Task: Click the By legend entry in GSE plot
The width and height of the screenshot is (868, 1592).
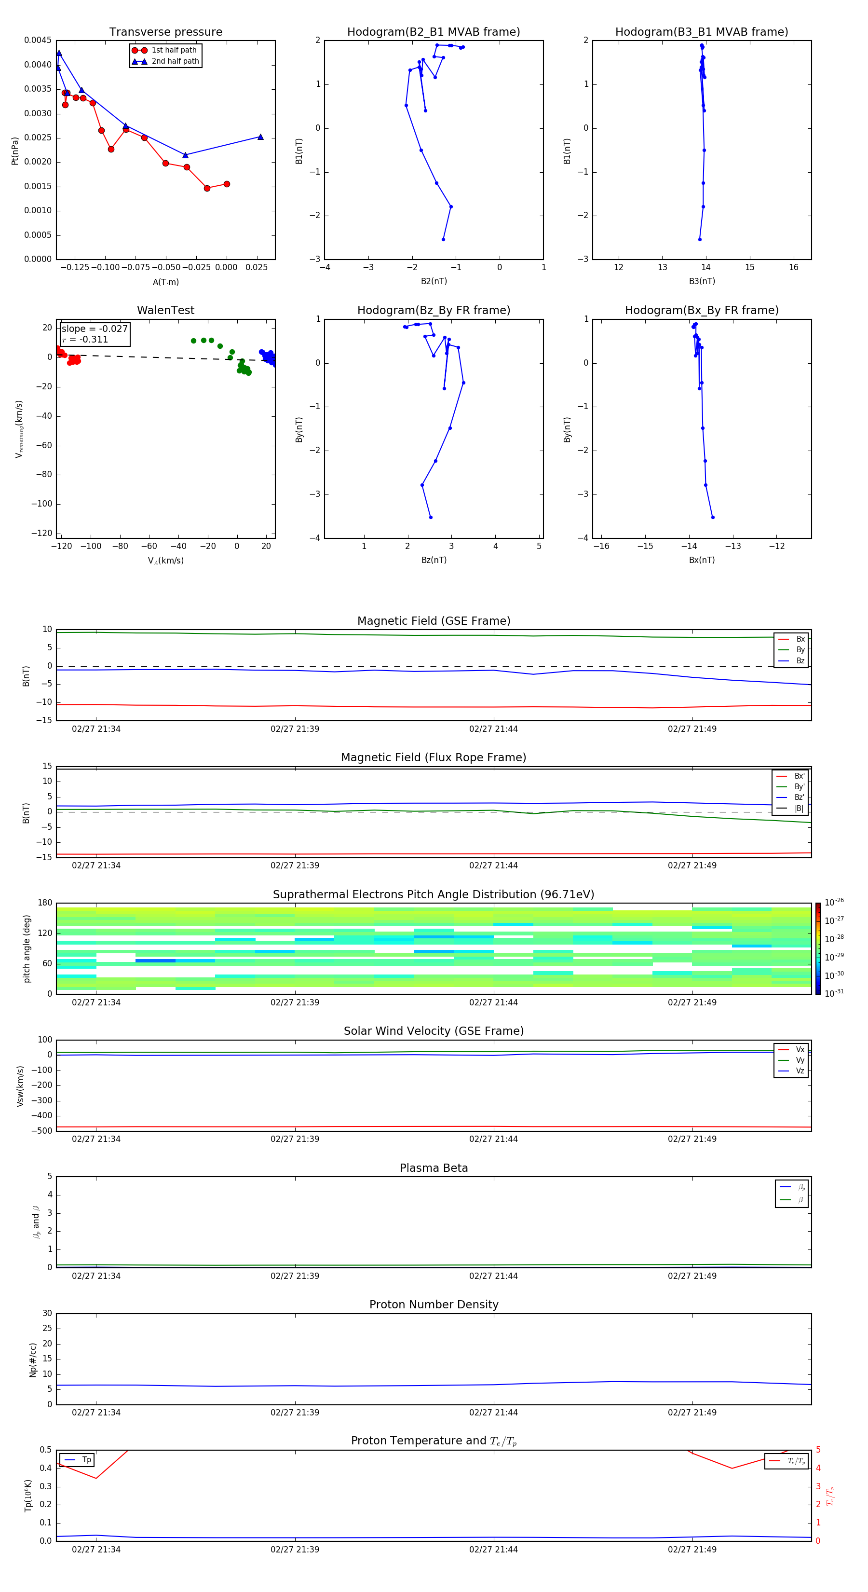Action: [791, 649]
